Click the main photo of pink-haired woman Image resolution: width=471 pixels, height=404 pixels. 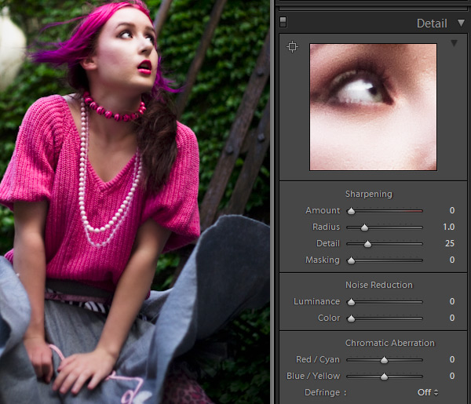(135, 202)
